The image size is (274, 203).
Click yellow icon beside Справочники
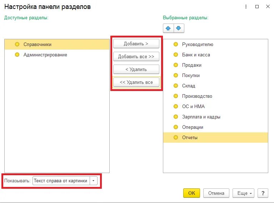pyautogui.click(x=17, y=44)
